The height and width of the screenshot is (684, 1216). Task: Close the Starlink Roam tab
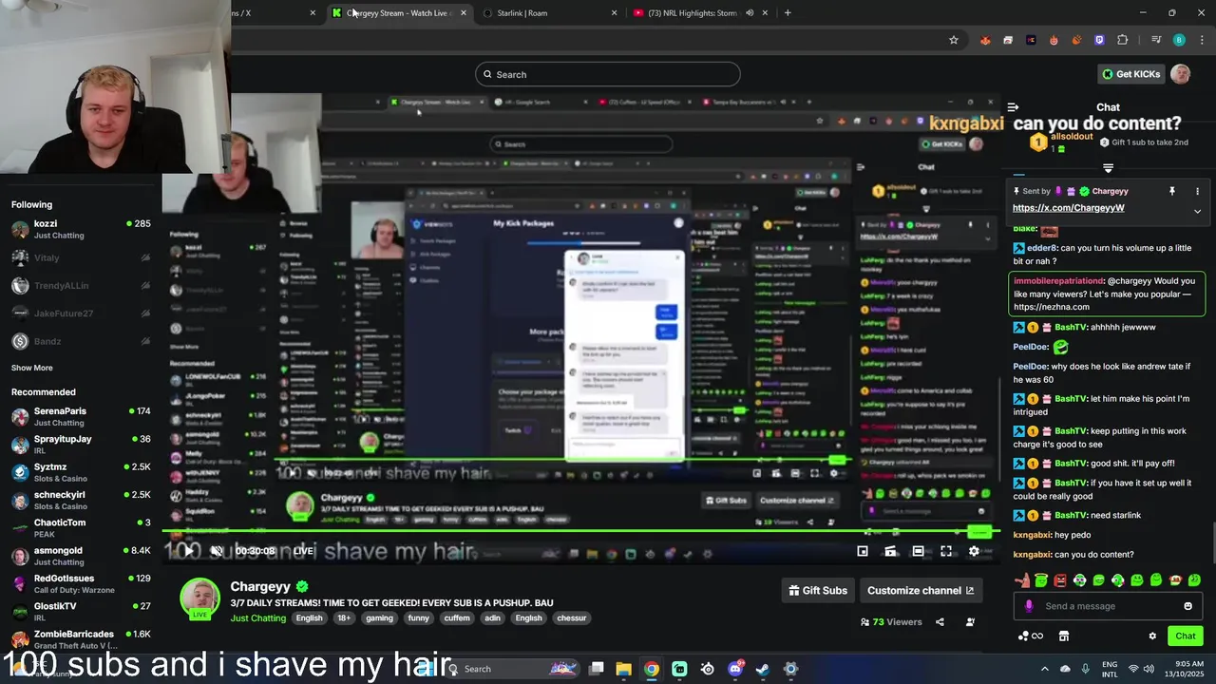pyautogui.click(x=614, y=13)
